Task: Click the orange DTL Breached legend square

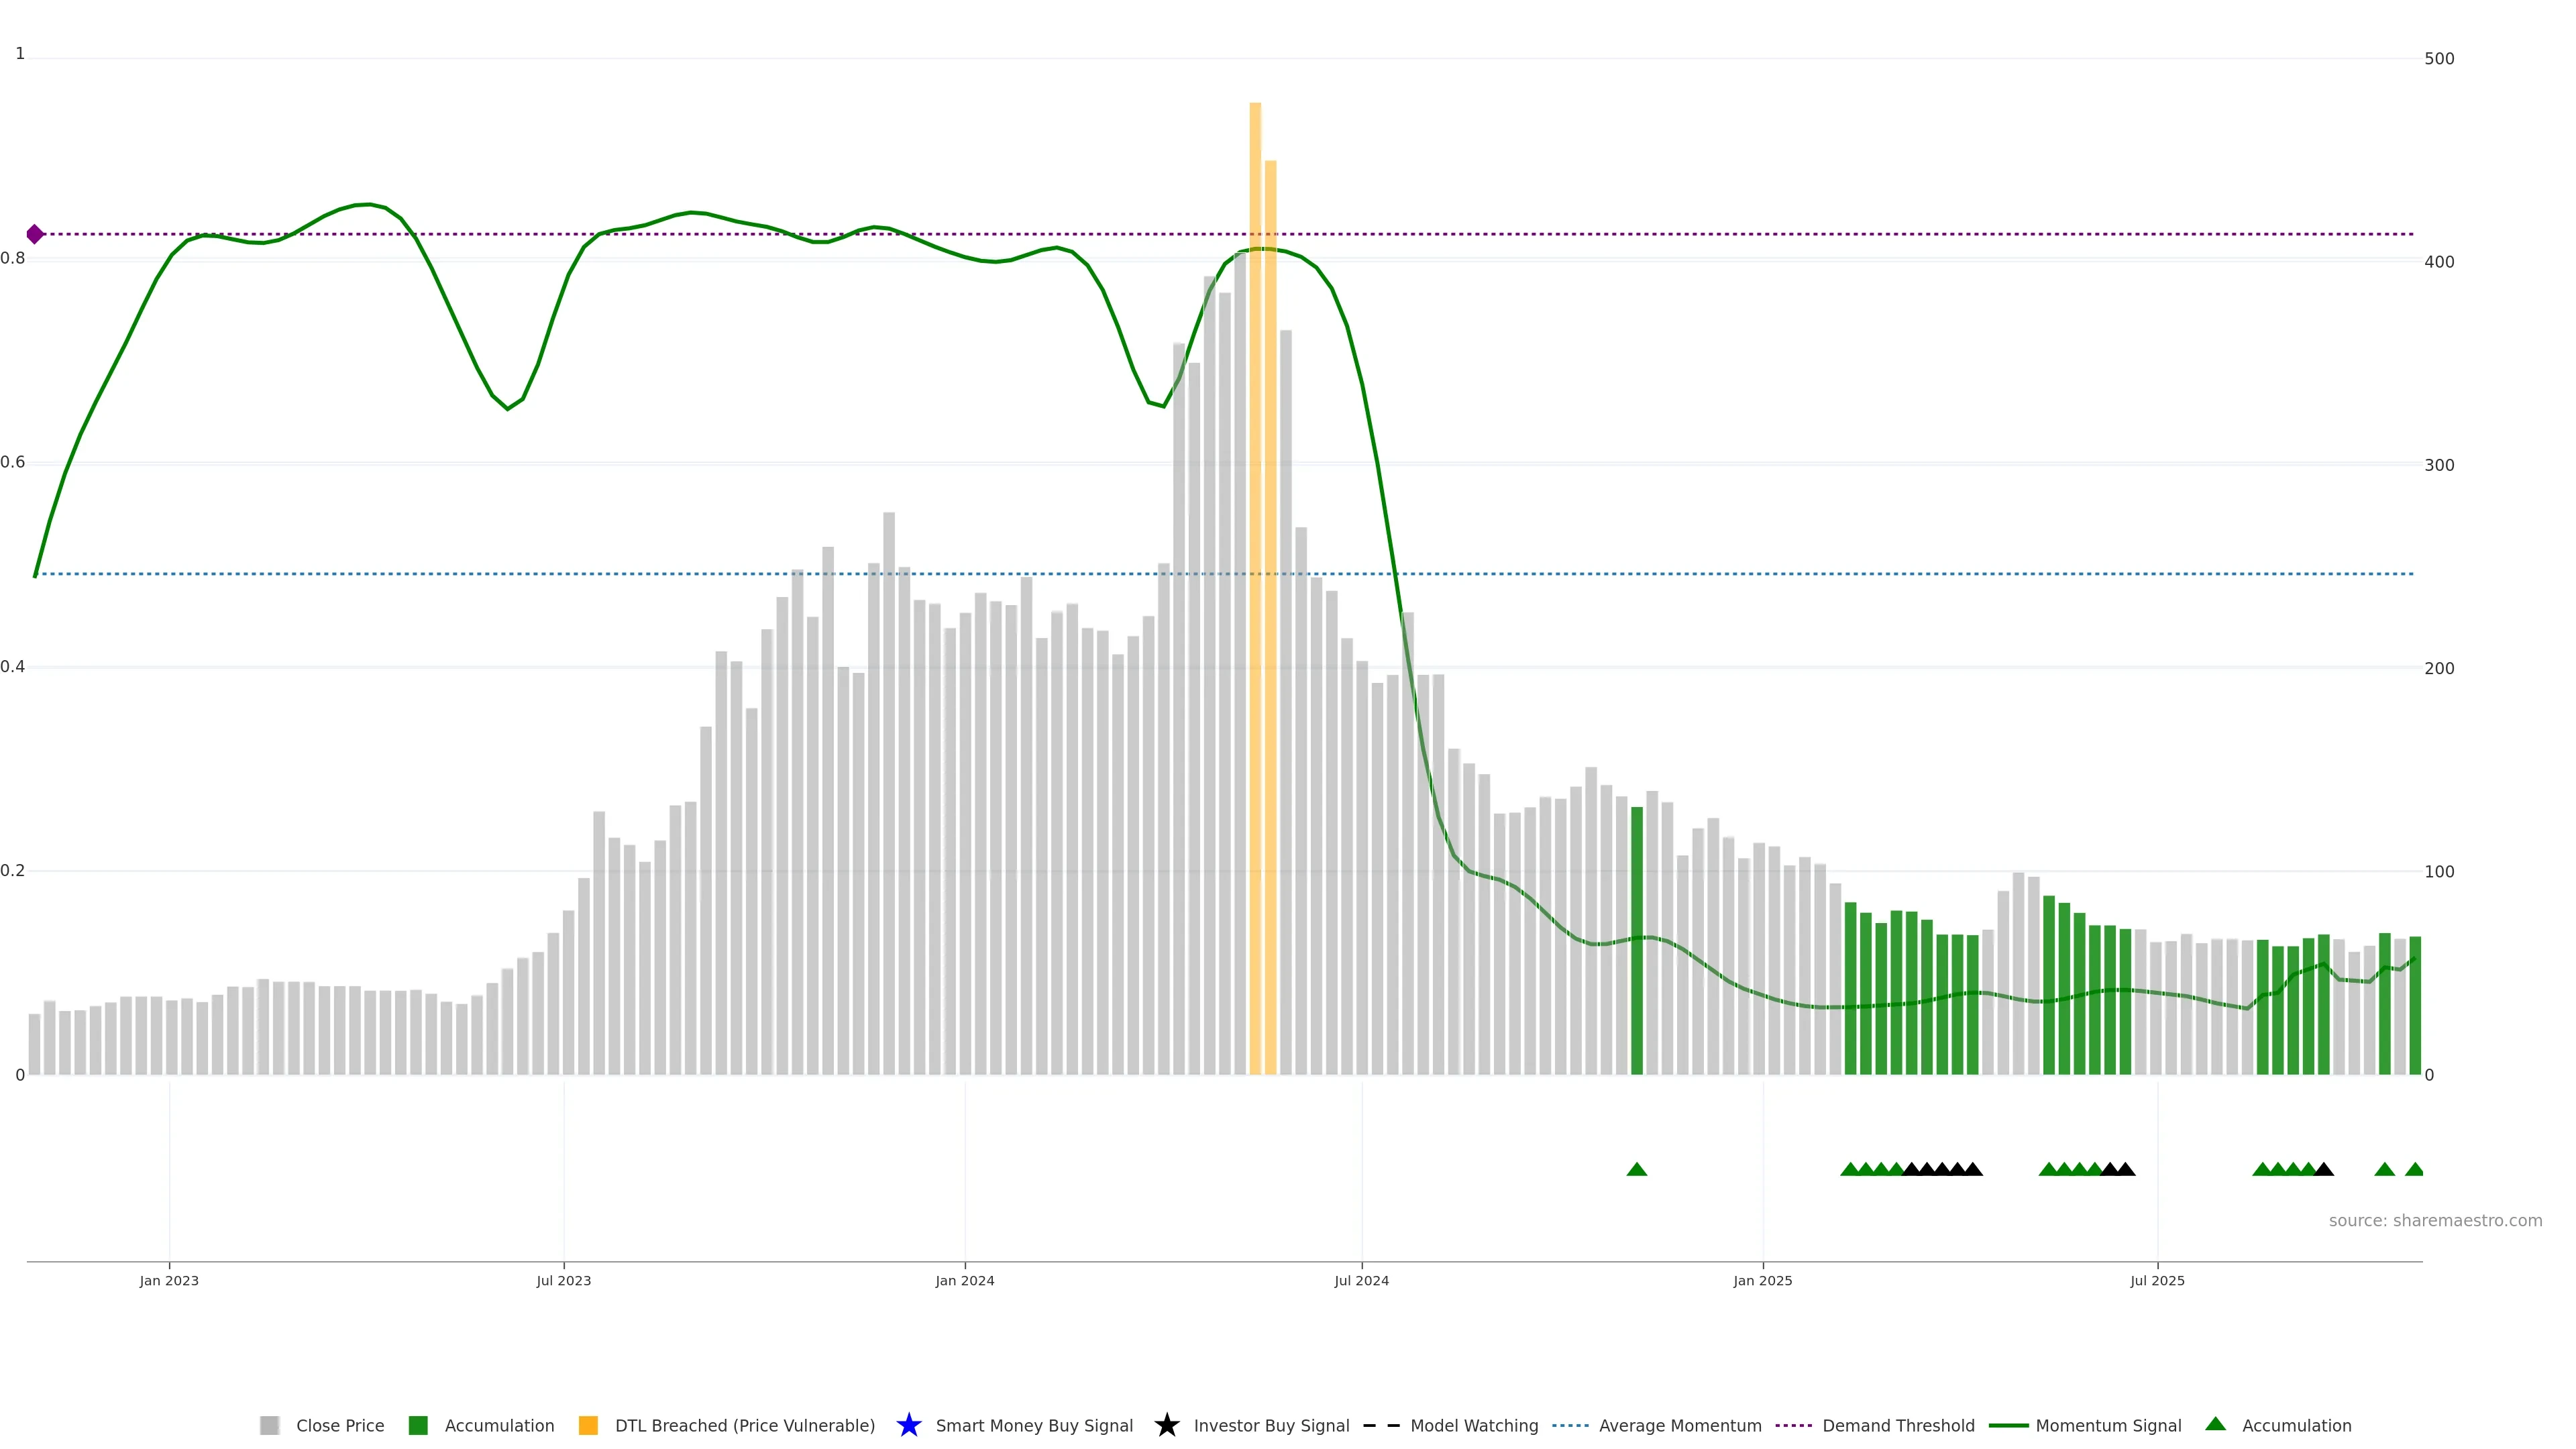Action: (588, 1425)
